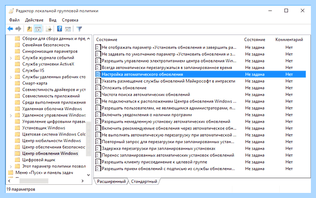Toggle the show/hide console tree icon

point(38,29)
